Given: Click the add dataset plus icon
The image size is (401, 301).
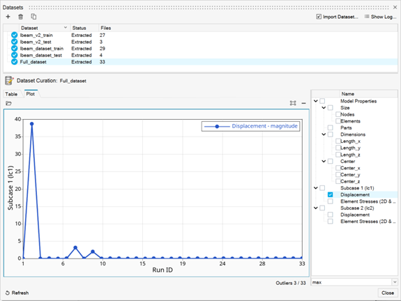Looking at the screenshot, I should pyautogui.click(x=8, y=17).
